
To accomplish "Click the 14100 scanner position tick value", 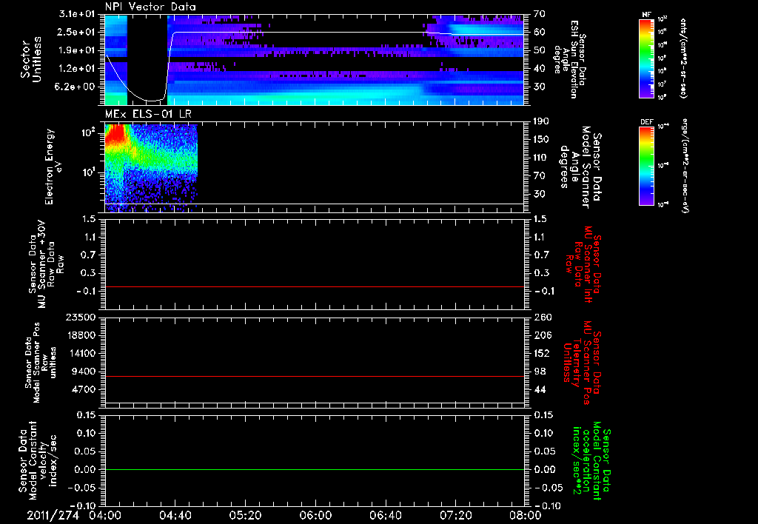I will [80, 353].
